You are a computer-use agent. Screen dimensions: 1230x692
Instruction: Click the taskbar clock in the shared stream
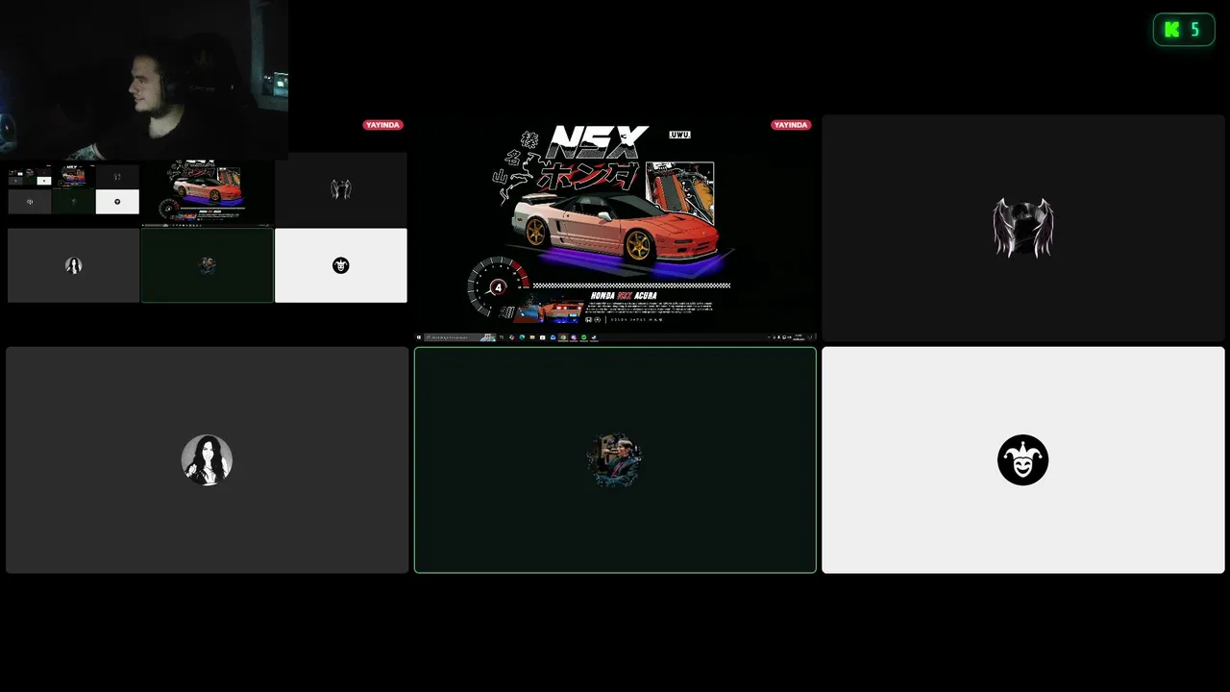(x=799, y=337)
